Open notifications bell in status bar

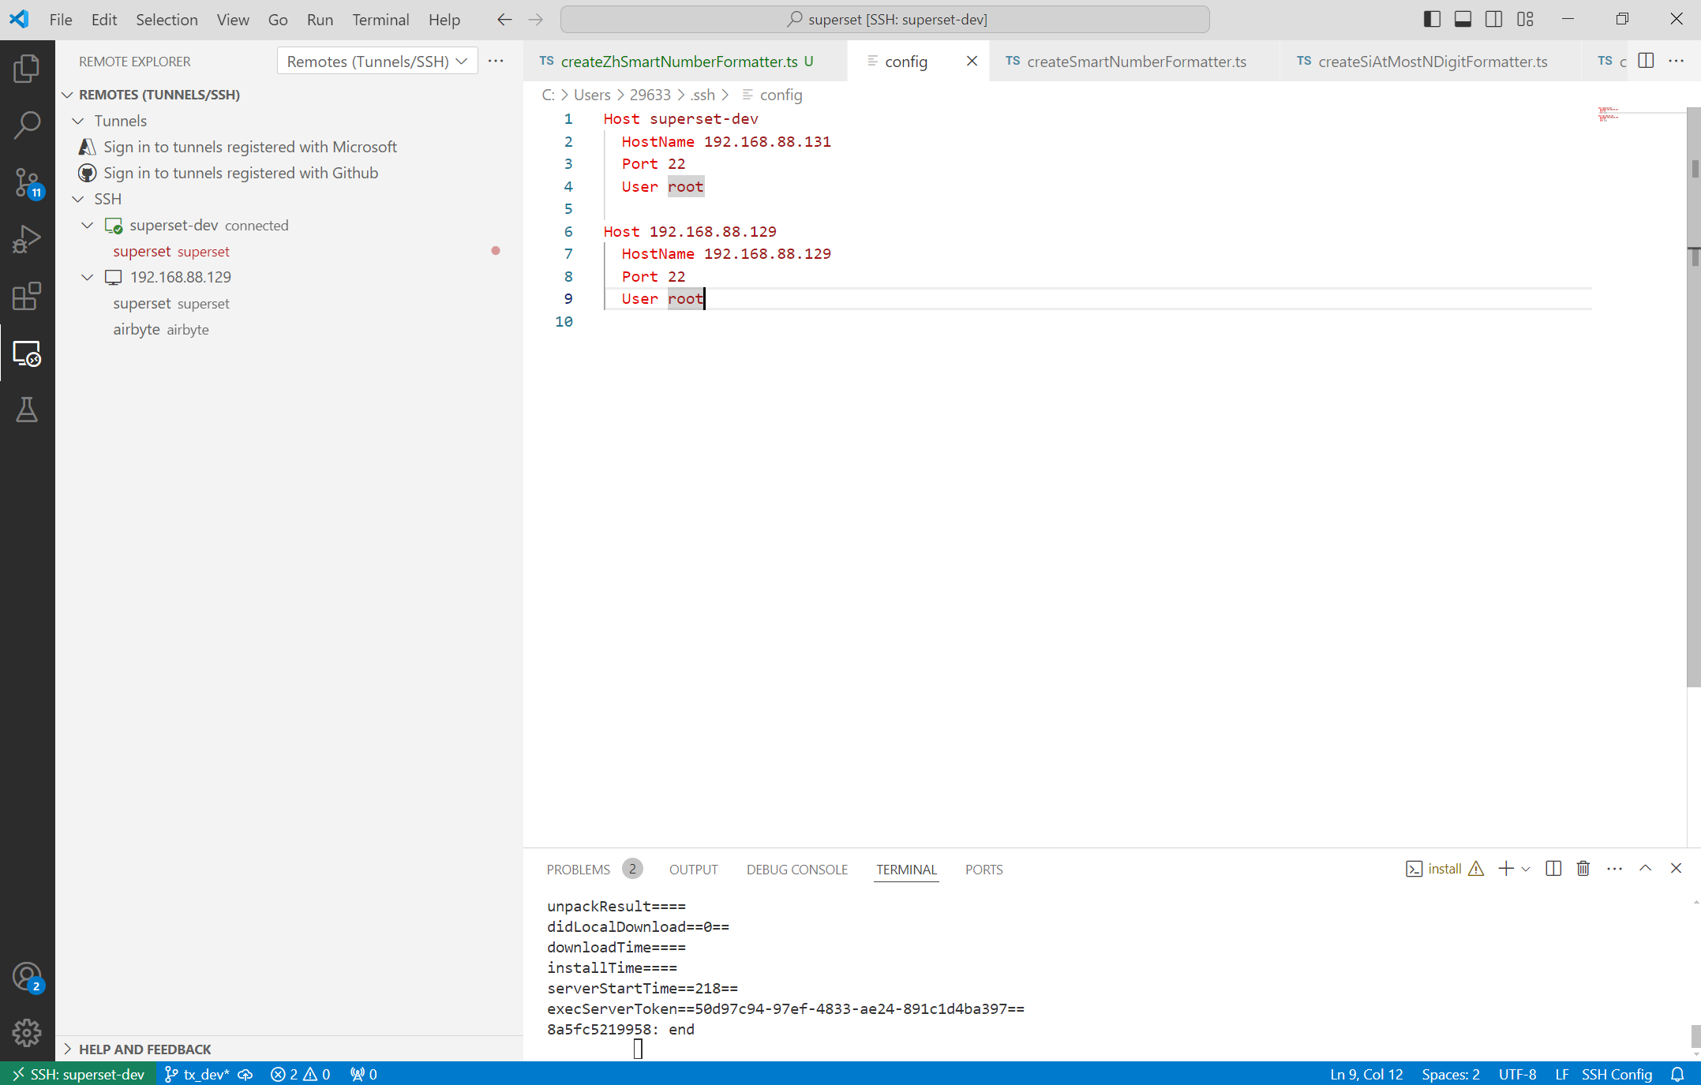1677,1074
